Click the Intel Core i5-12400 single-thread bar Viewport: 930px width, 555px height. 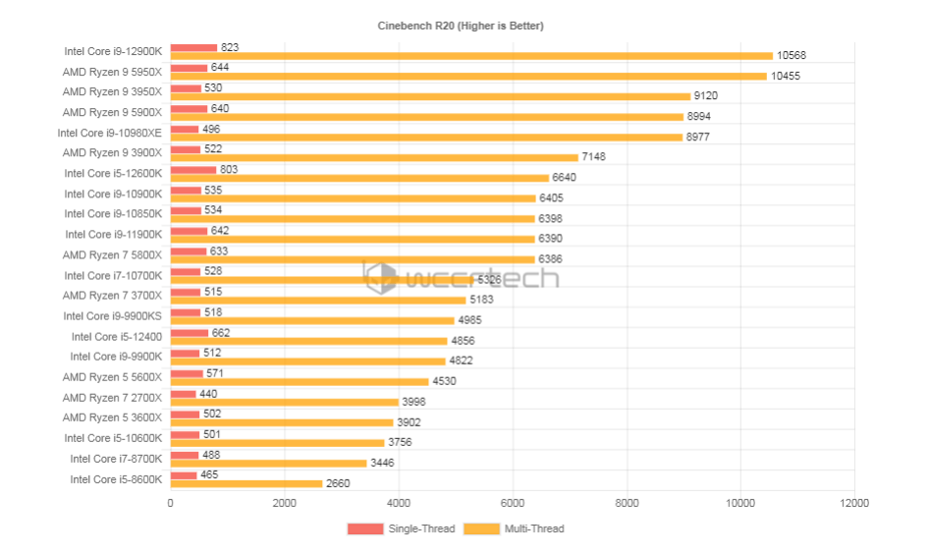190,333
